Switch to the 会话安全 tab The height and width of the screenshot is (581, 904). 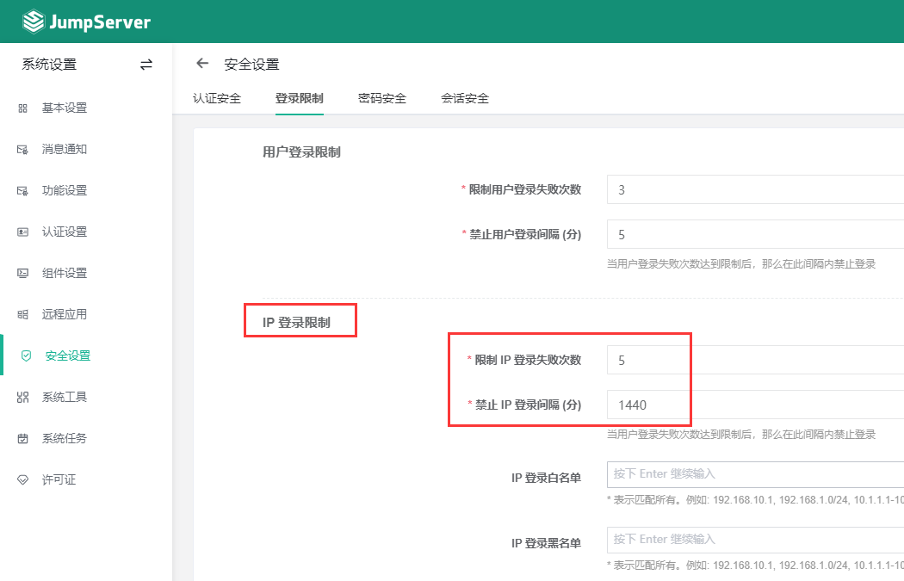(x=466, y=98)
